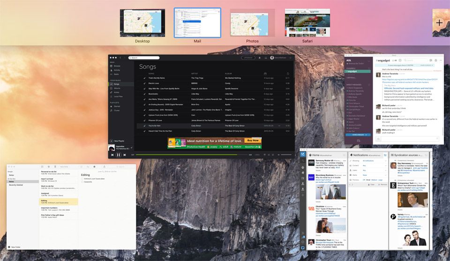Viewport: 450px width, 261px height.
Task: Click the New Playlist plus icon
Action: pyautogui.click(x=111, y=141)
